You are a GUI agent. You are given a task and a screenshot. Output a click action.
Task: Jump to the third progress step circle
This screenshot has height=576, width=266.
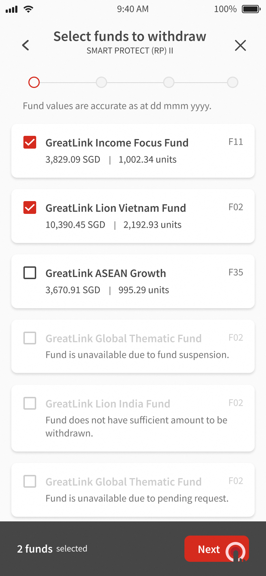pyautogui.click(x=169, y=82)
